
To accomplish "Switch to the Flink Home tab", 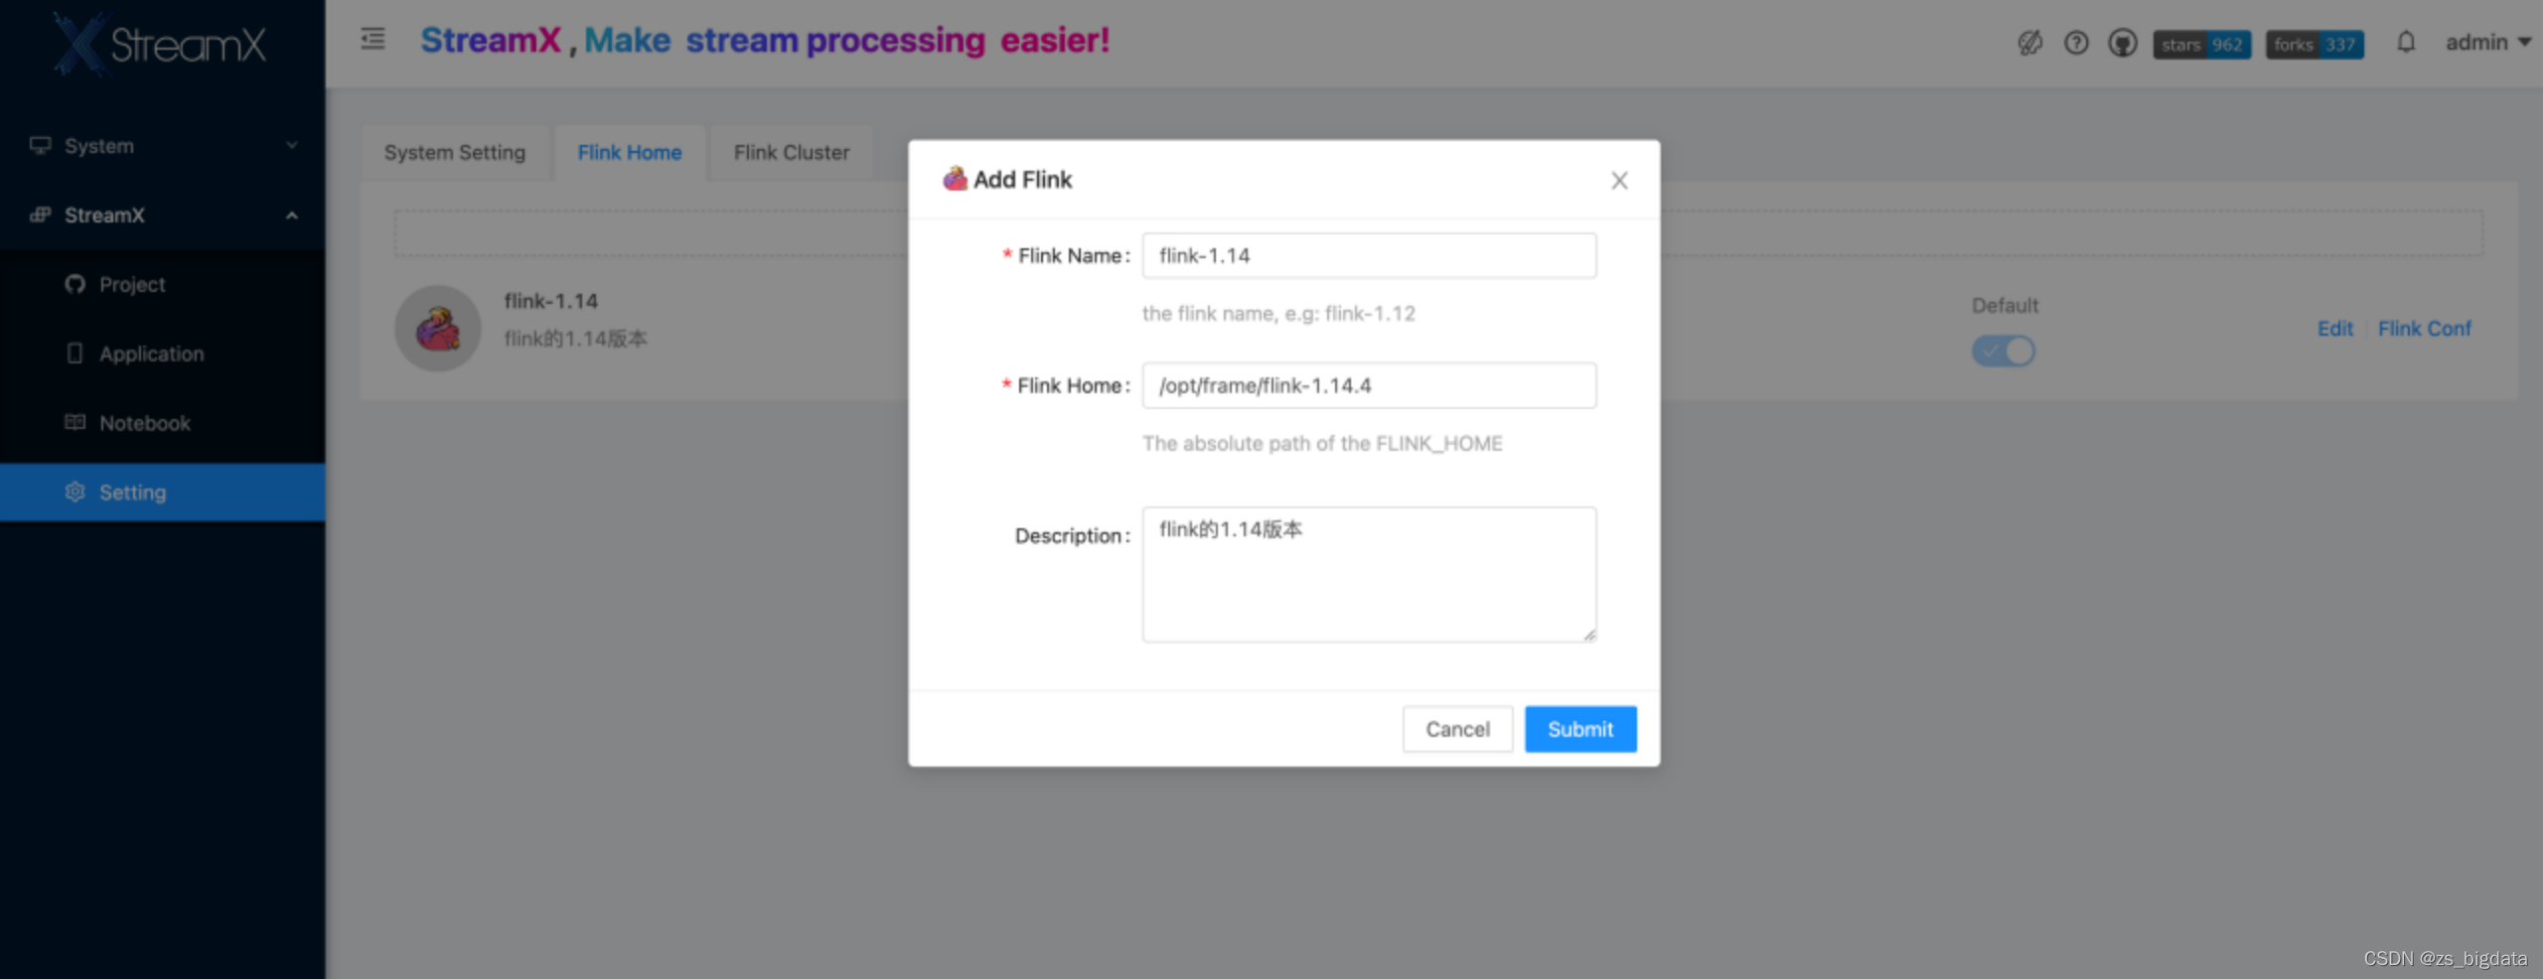I will [x=630, y=153].
